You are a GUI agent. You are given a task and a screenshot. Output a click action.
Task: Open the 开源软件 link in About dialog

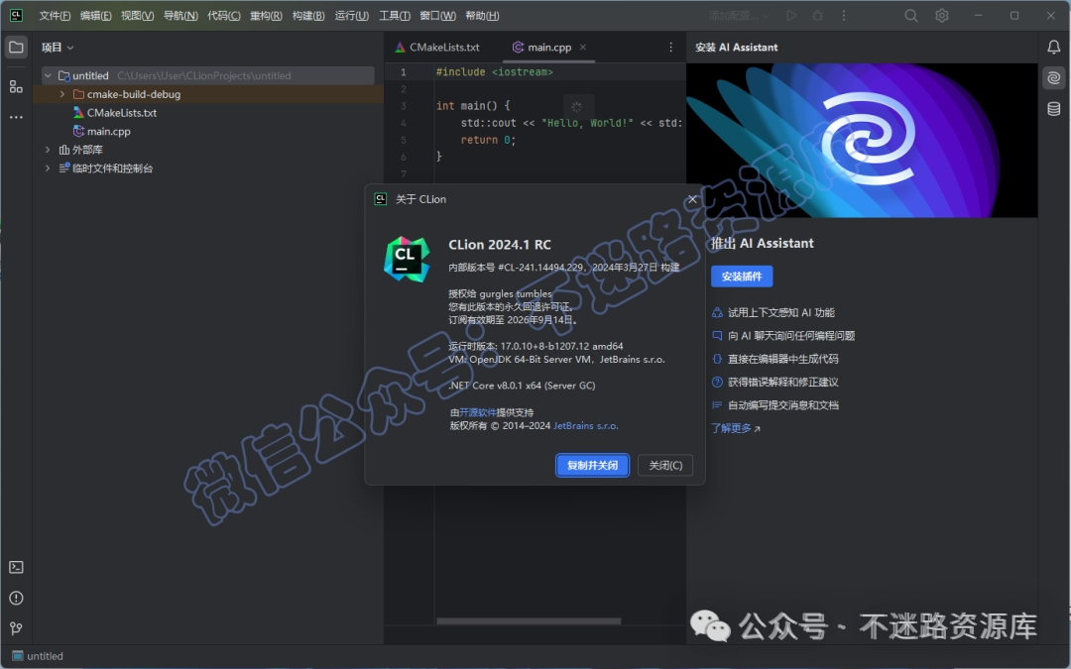477,412
